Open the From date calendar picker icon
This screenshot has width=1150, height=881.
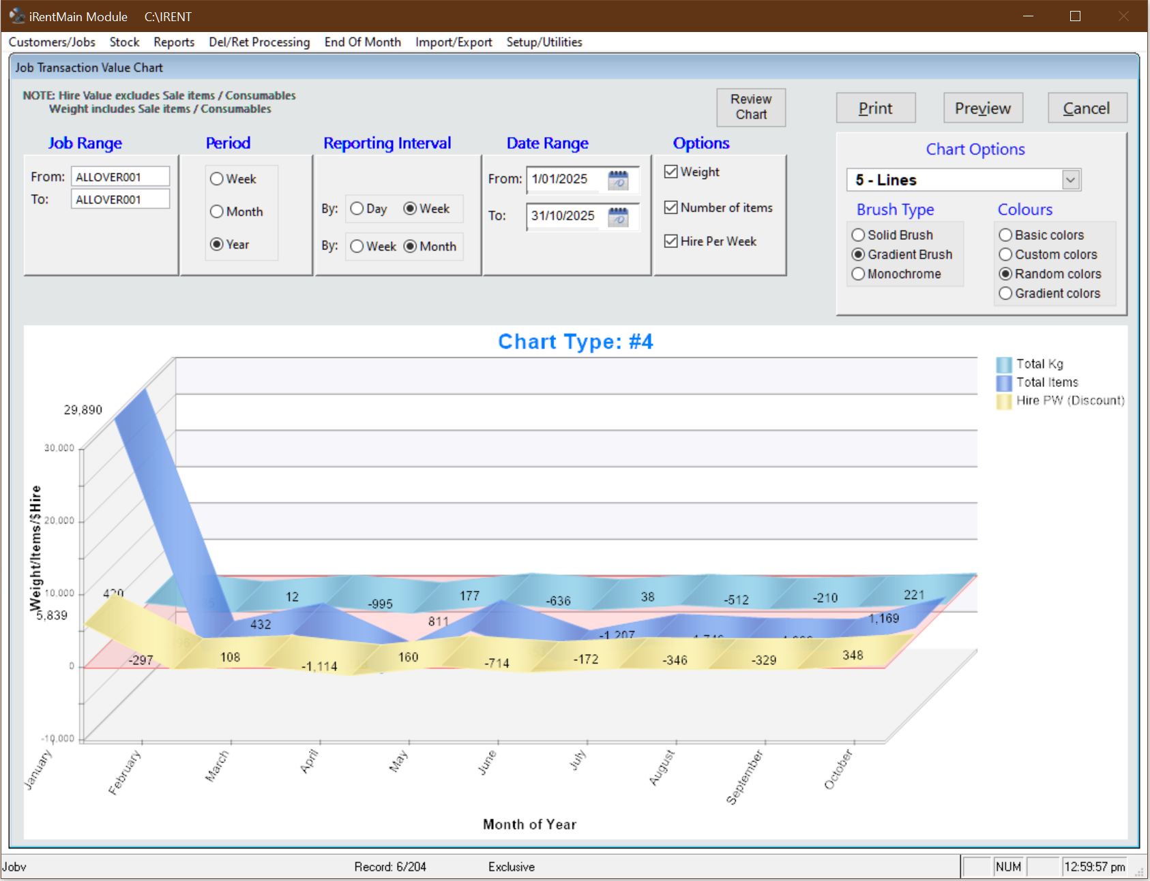tap(618, 180)
